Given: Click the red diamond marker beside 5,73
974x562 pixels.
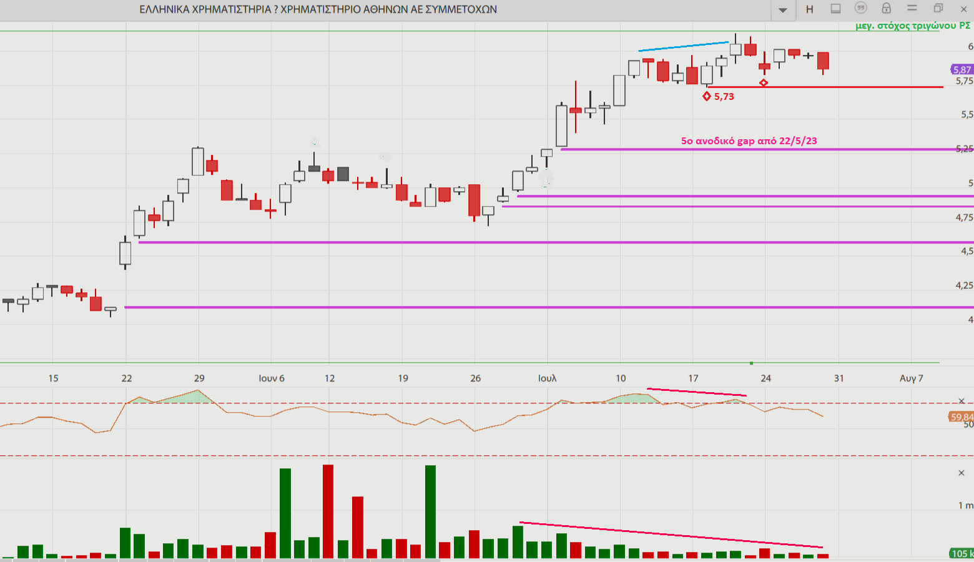Looking at the screenshot, I should [x=707, y=96].
